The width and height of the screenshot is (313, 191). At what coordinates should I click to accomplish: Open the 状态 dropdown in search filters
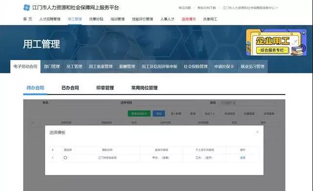coord(249,103)
